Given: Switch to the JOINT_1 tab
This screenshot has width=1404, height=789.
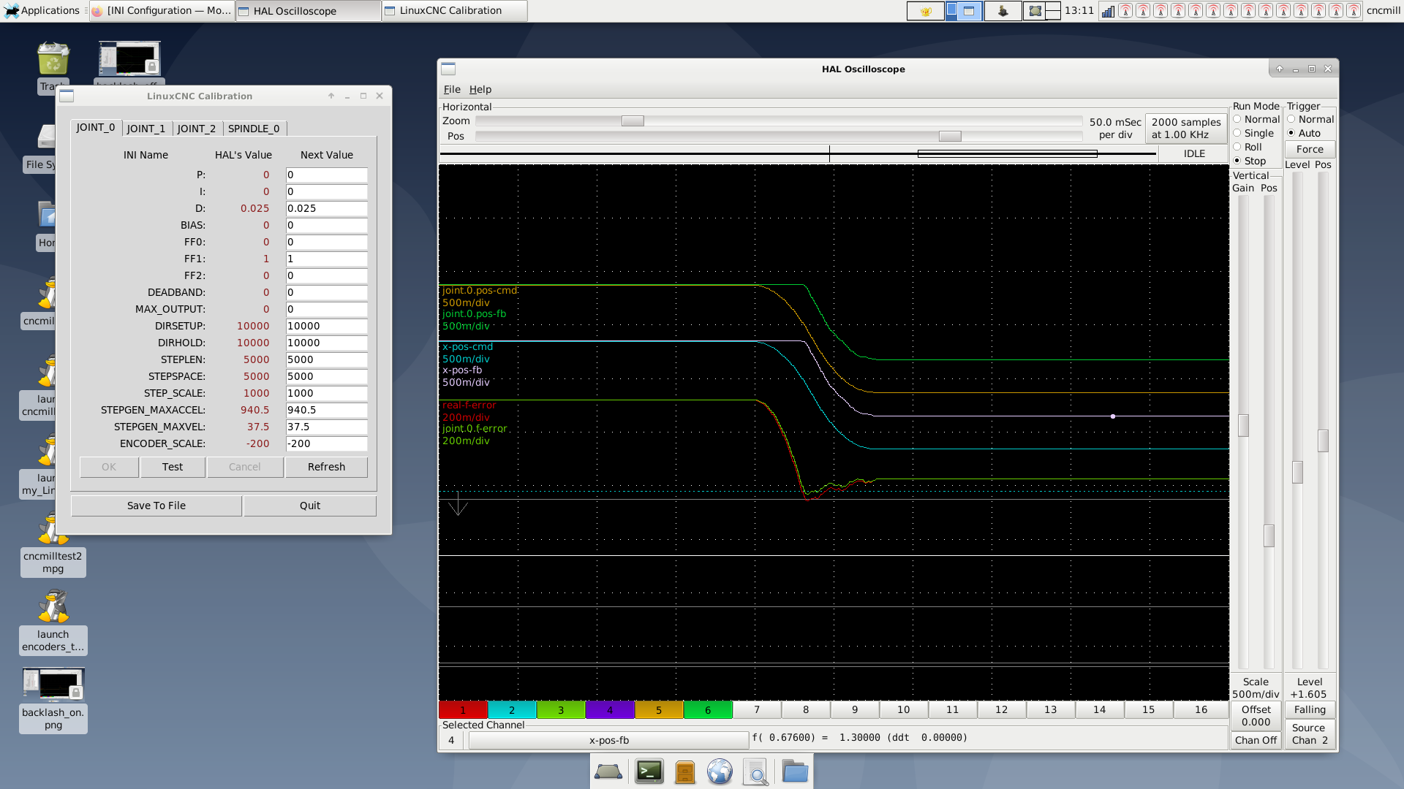Looking at the screenshot, I should coord(146,129).
